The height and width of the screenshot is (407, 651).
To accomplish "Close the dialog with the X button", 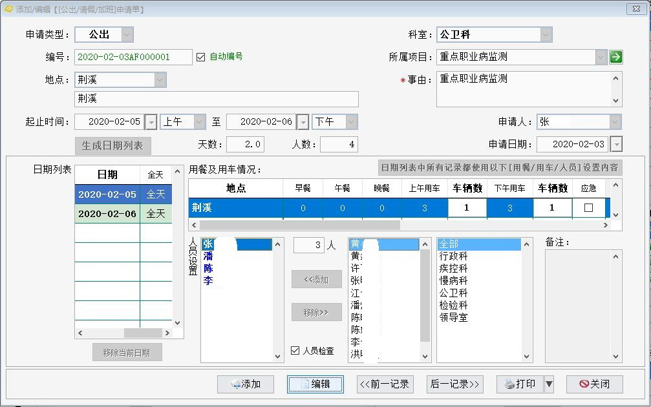I will [x=636, y=8].
